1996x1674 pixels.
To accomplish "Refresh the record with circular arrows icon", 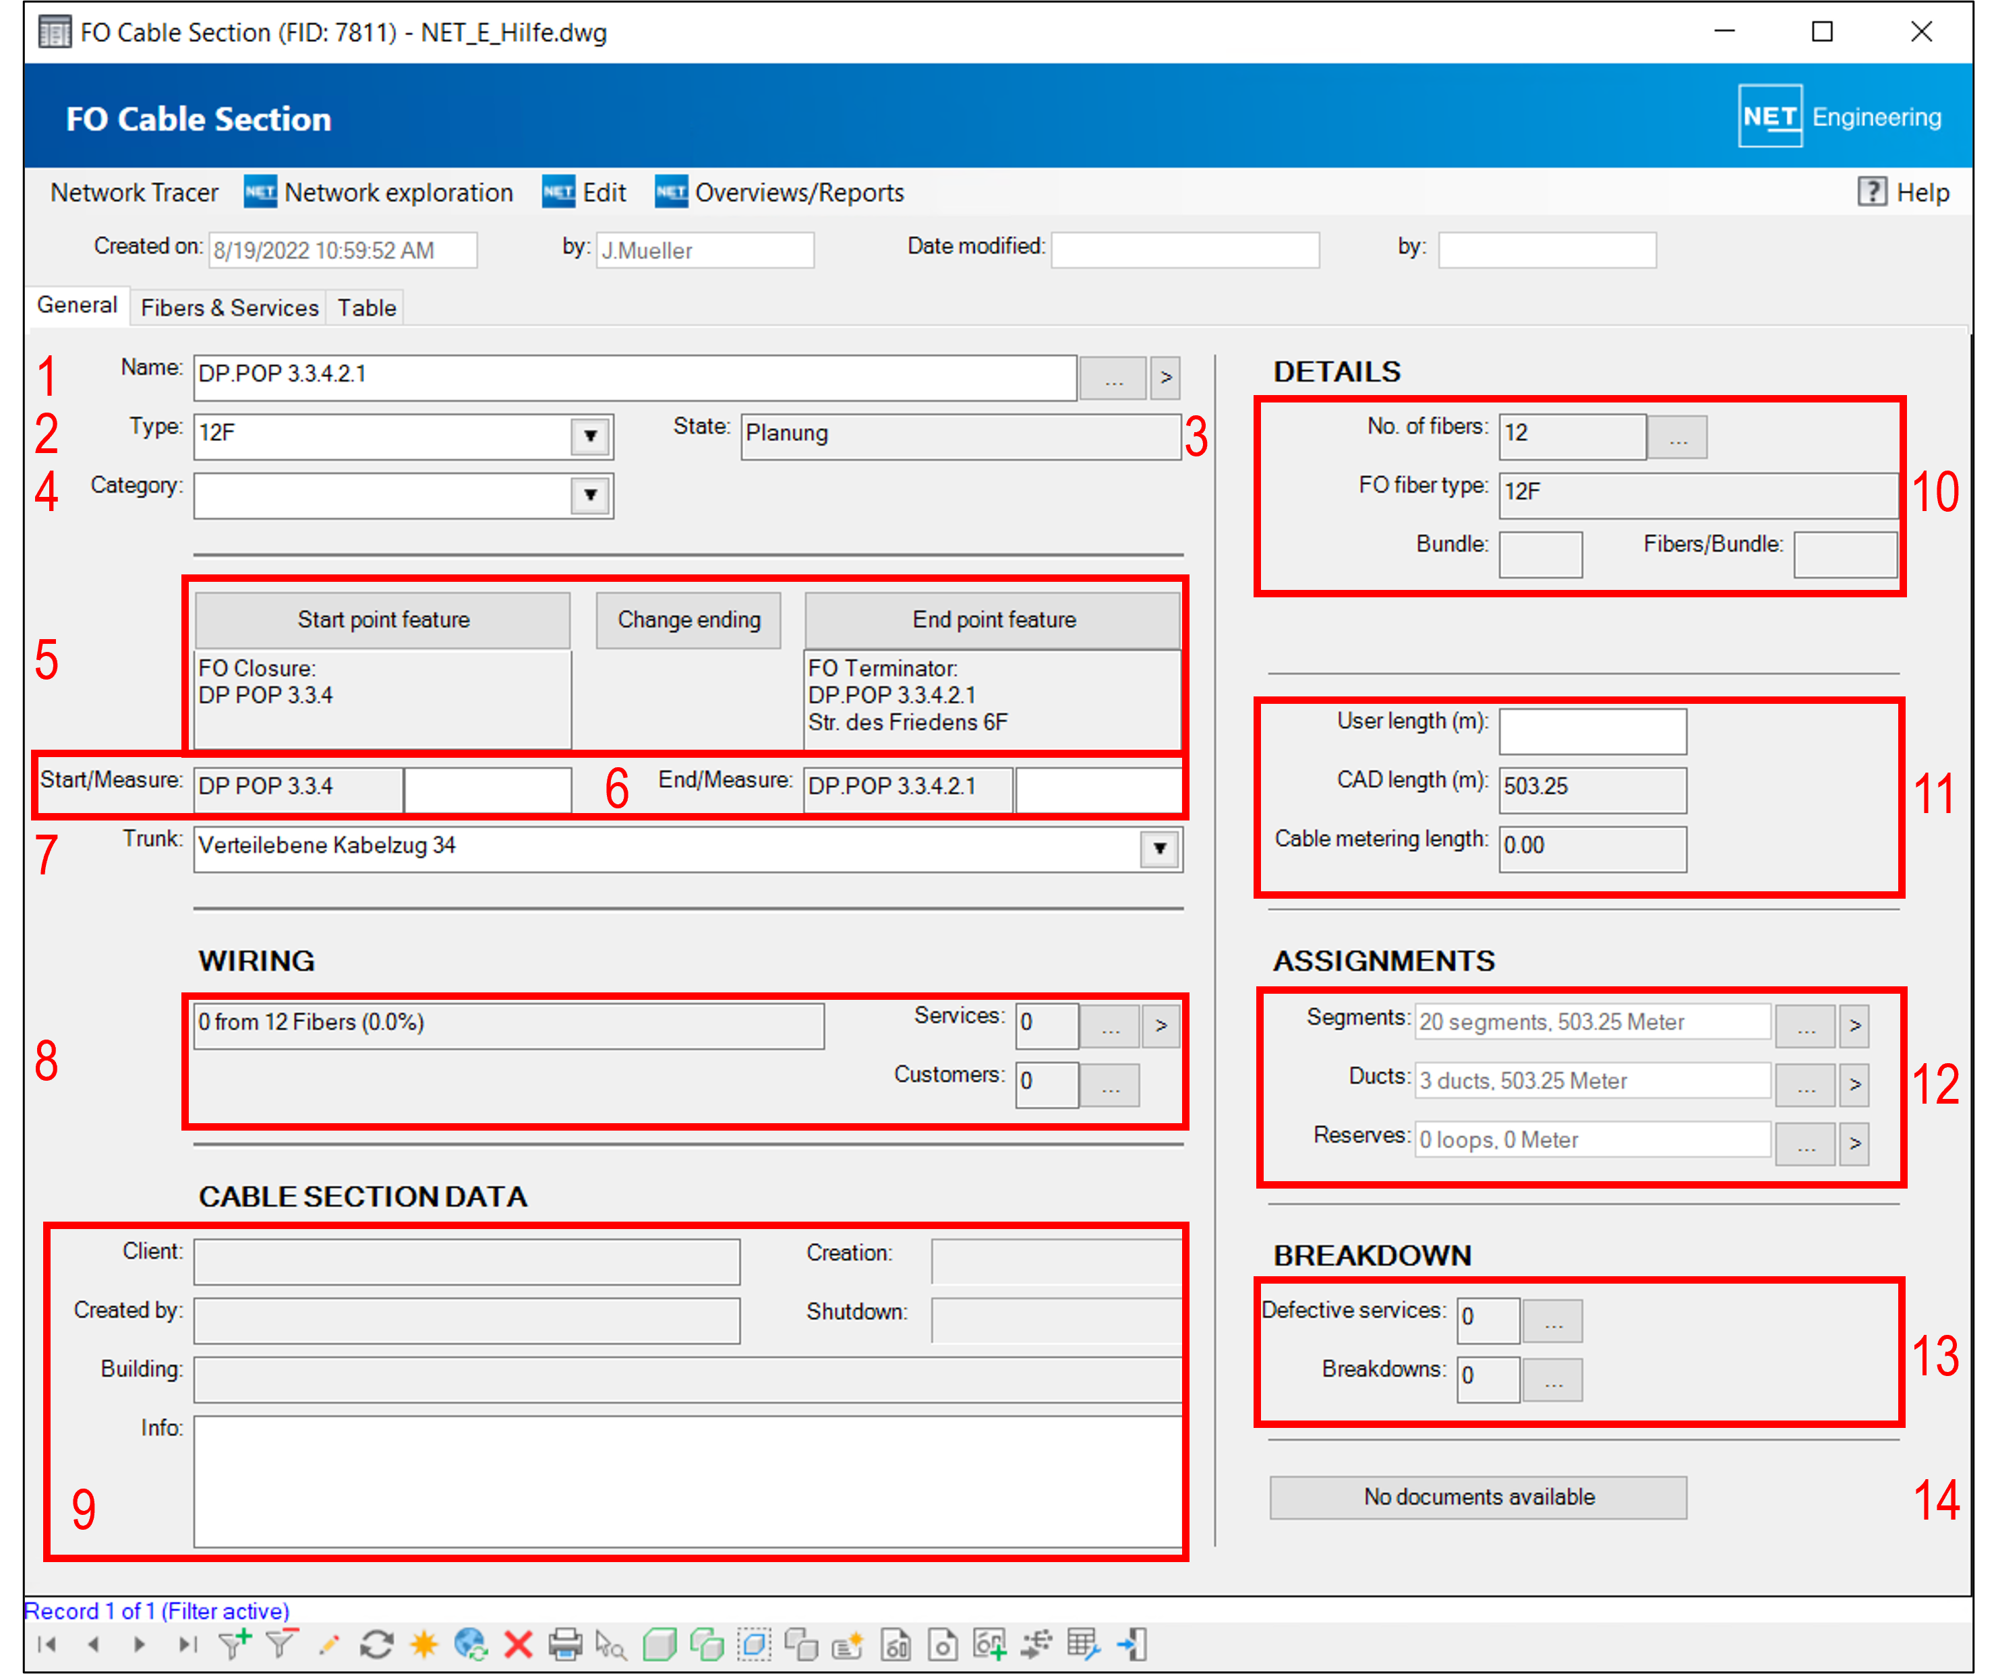I will click(x=376, y=1644).
